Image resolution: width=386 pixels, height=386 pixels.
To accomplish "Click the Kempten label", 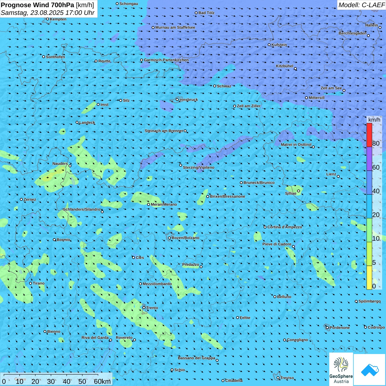I will pyautogui.click(x=58, y=19).
